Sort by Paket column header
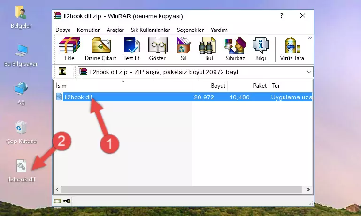The image size is (361, 216). point(248,85)
